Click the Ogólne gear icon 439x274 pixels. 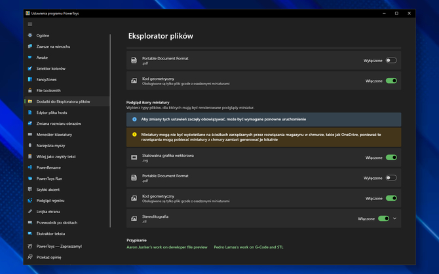(x=30, y=35)
